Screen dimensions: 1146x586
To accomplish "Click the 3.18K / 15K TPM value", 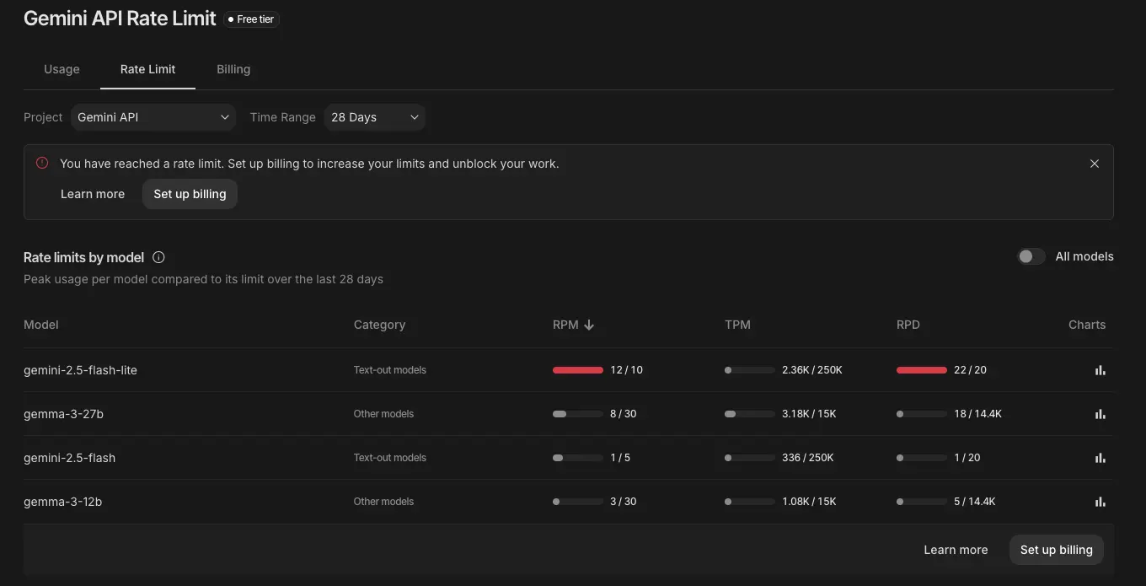I will (x=809, y=414).
